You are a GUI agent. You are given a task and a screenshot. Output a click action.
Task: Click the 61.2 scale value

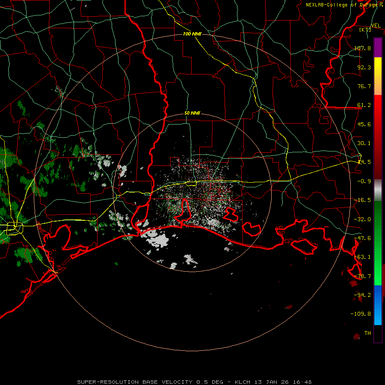point(364,105)
